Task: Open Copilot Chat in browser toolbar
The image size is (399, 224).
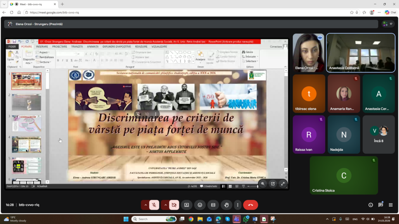Action: (x=390, y=12)
